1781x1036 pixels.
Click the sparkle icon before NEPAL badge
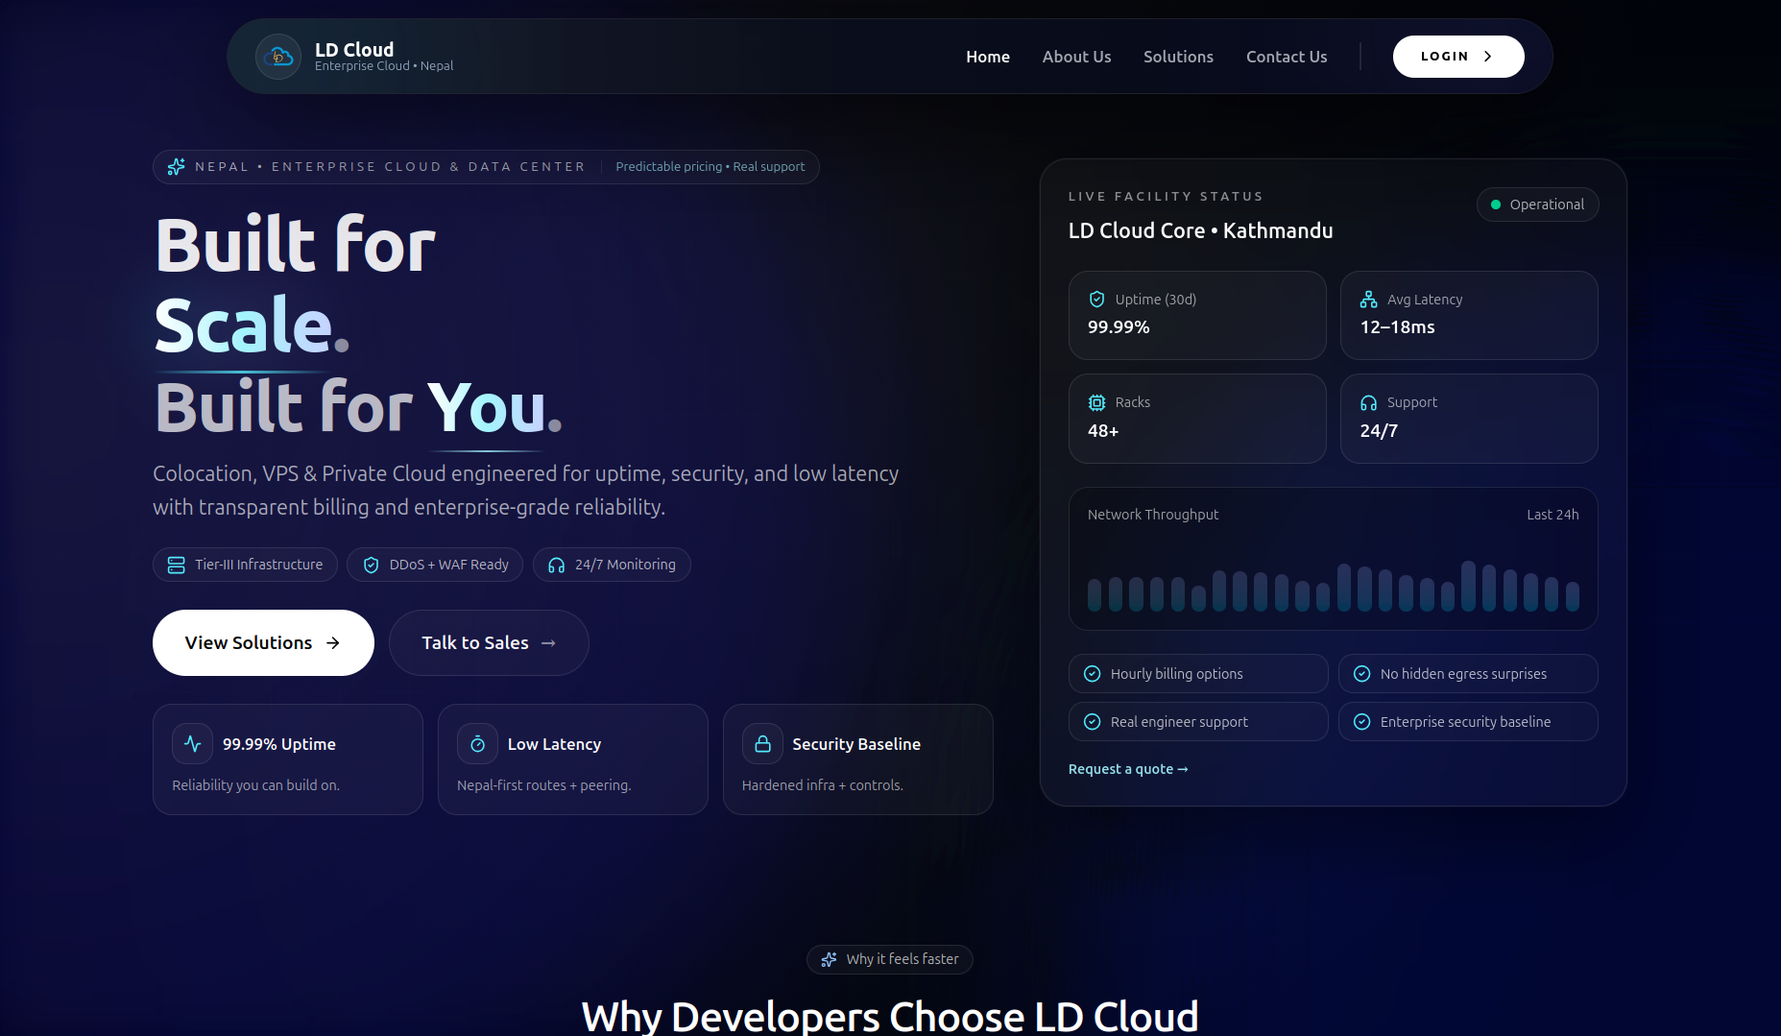coord(176,167)
